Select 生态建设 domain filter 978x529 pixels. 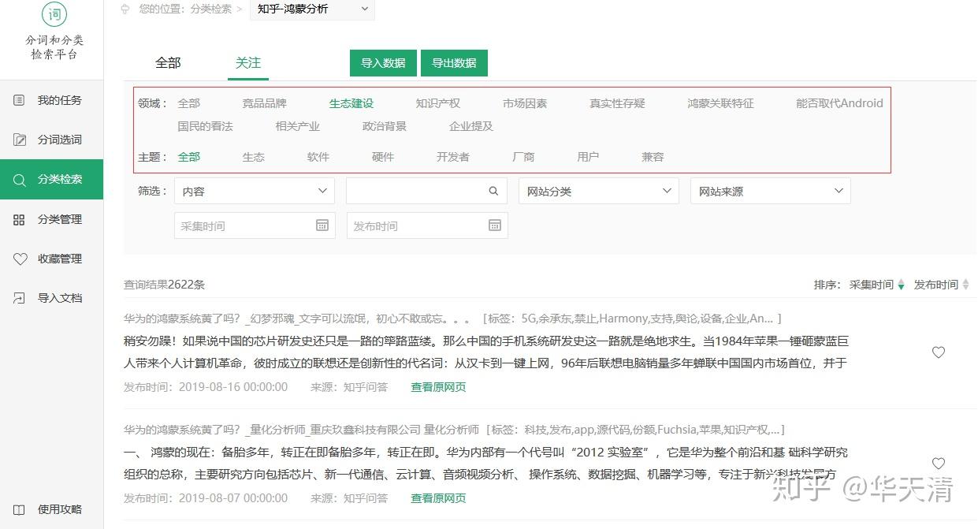click(x=351, y=103)
